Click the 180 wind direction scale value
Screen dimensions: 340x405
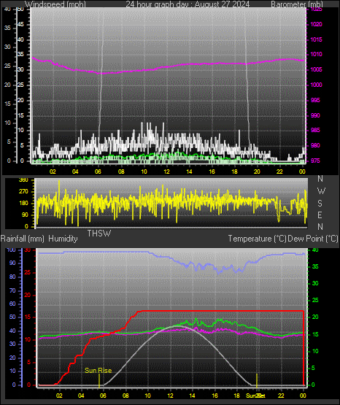tap(23, 204)
